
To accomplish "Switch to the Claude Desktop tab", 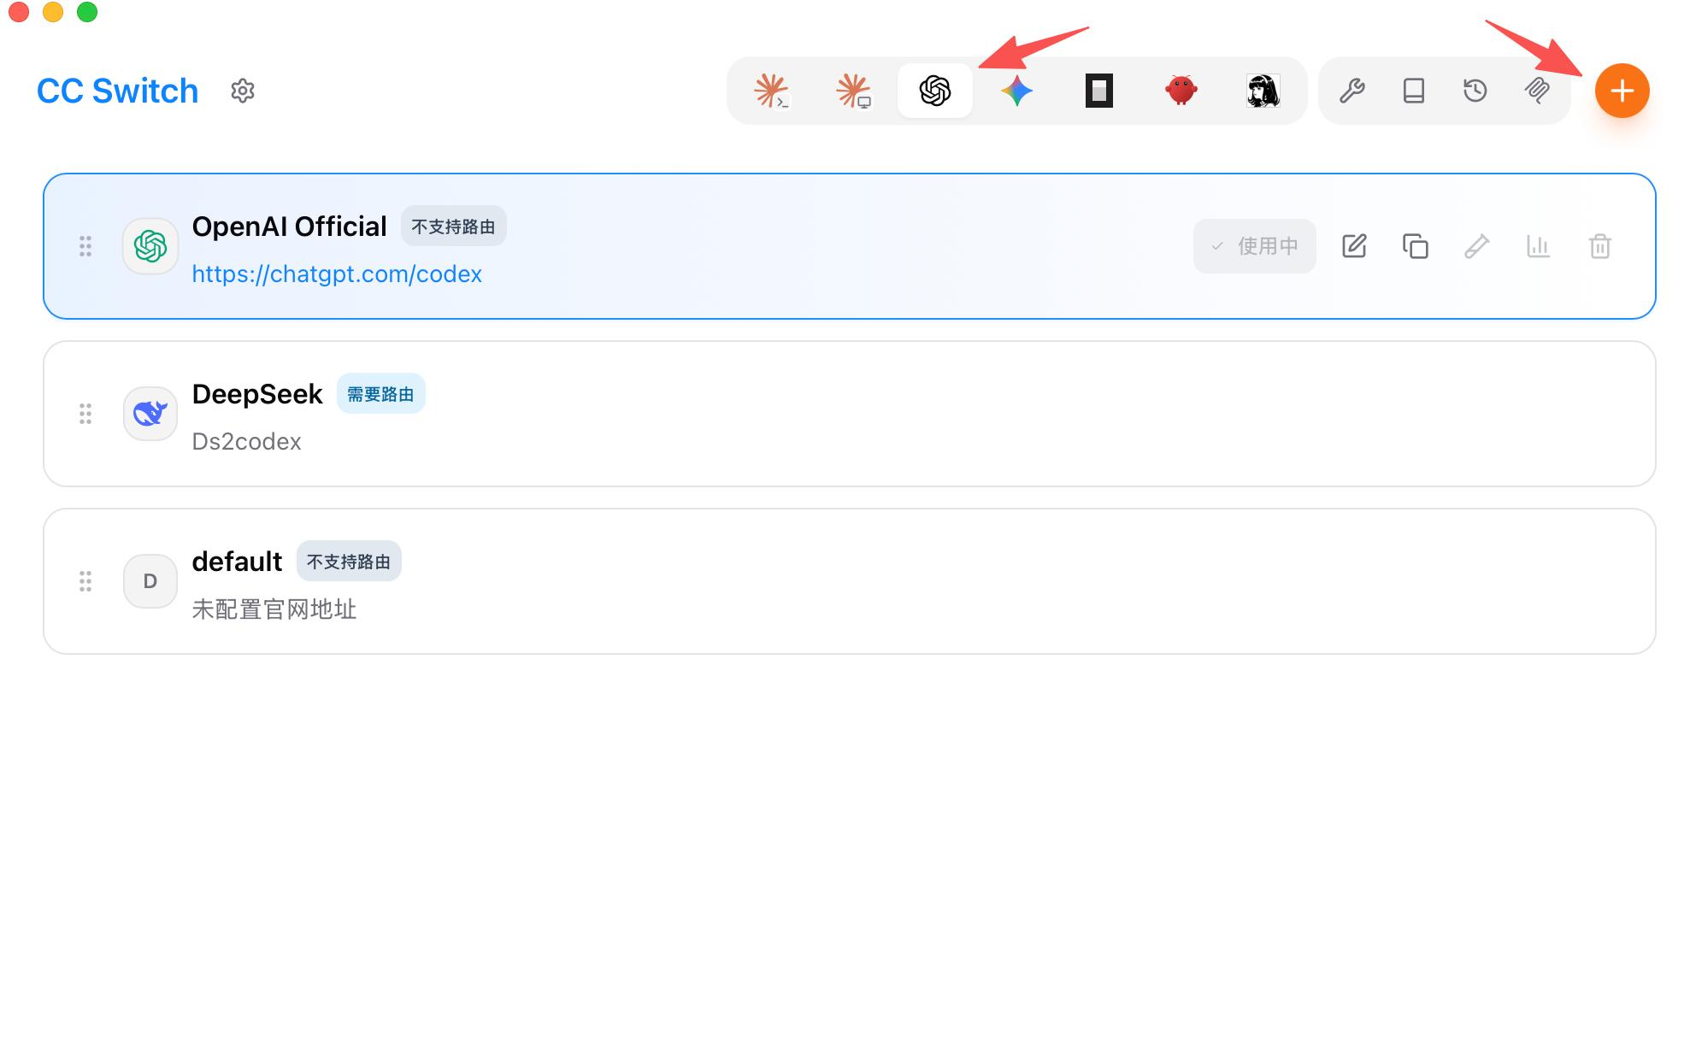I will 853,91.
